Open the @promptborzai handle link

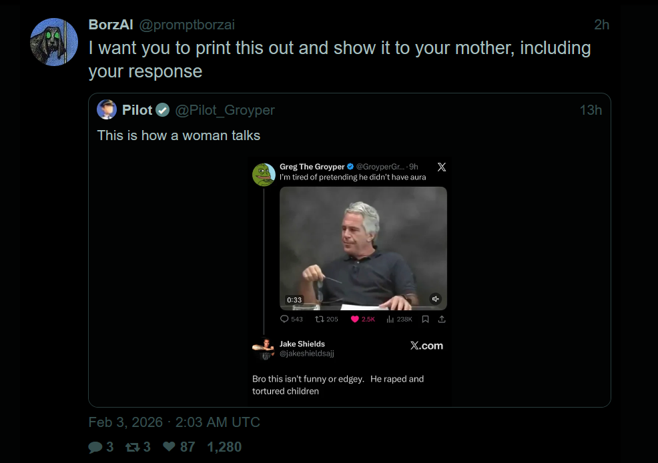[x=186, y=25]
